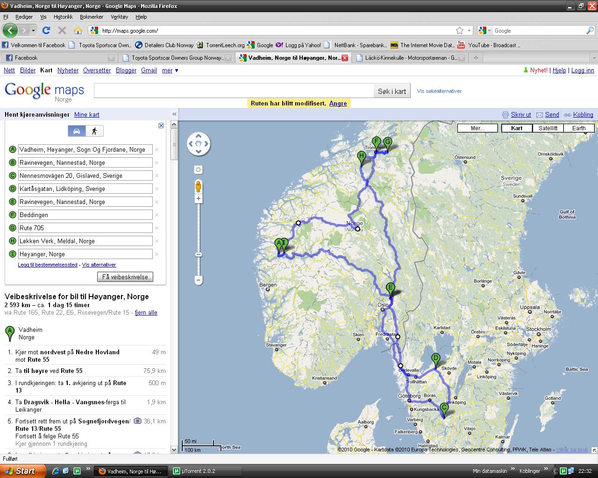598x478 pixels.
Task: Click the Firefox home icon
Action: (78, 31)
